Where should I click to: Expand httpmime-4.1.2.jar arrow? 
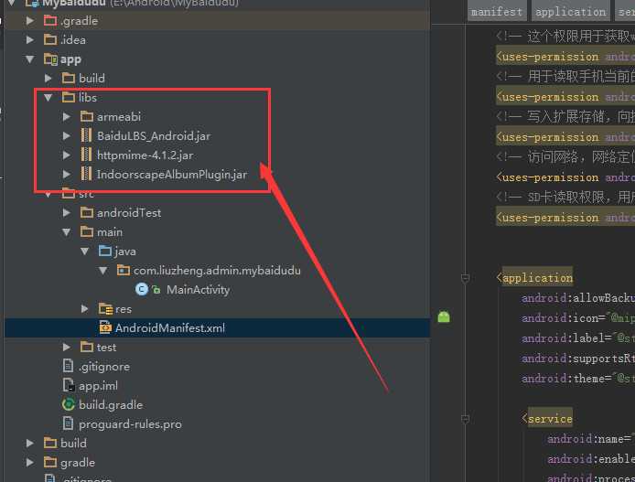tap(67, 155)
